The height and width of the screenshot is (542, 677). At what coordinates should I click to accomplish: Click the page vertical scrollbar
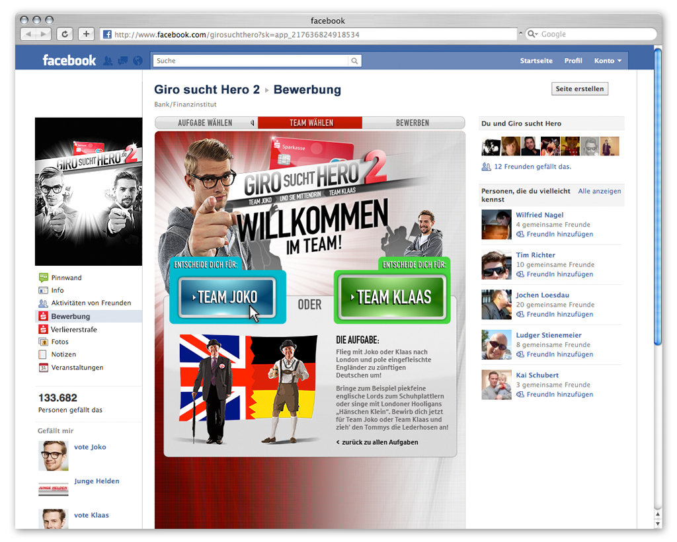[657, 198]
